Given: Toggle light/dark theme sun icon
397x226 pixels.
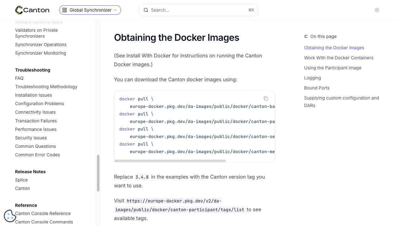Looking at the screenshot, I should [x=377, y=10].
